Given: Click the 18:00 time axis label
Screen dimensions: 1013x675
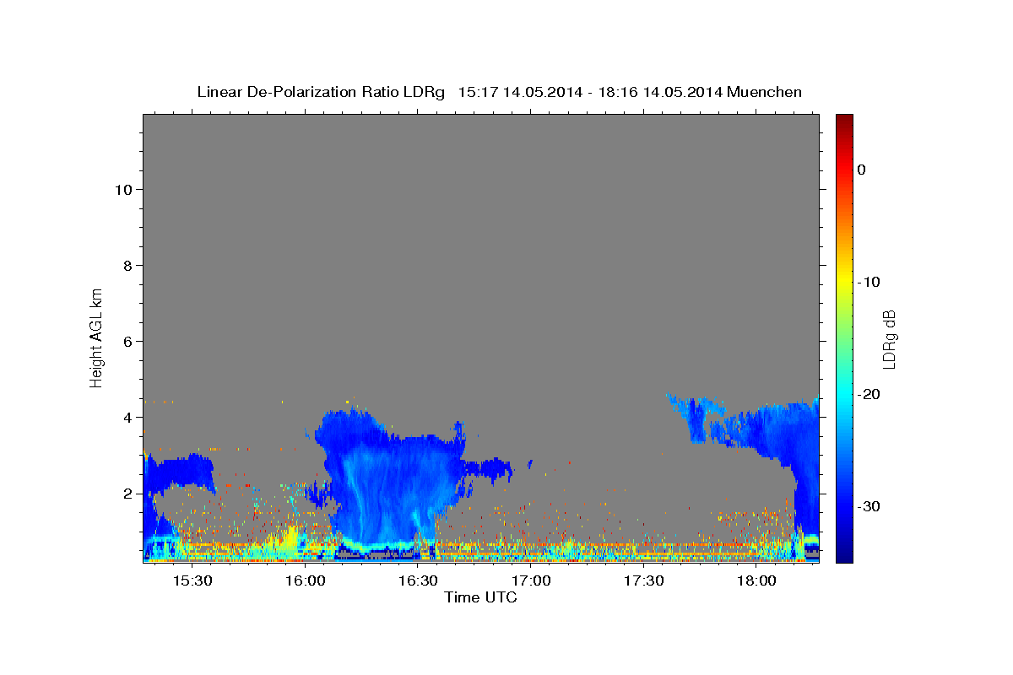Looking at the screenshot, I should [x=756, y=581].
